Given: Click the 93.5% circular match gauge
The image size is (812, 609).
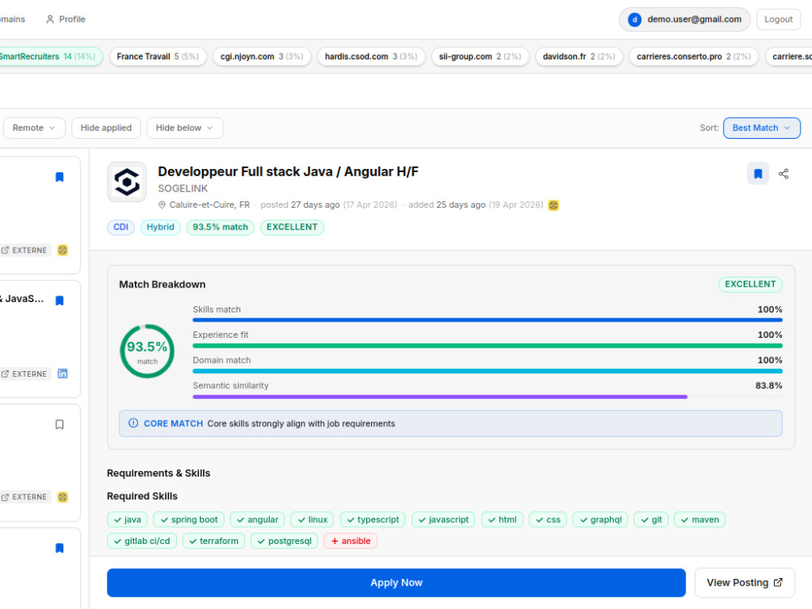Looking at the screenshot, I should point(147,351).
